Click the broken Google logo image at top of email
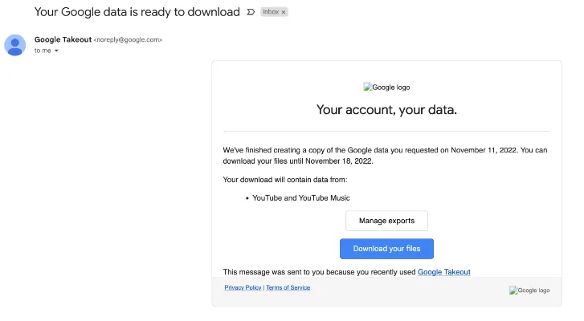The width and height of the screenshot is (584, 321). tap(386, 87)
